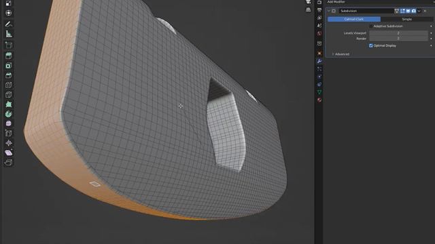Open the Scene properties tab
435x244 pixels.
[x=319, y=26]
